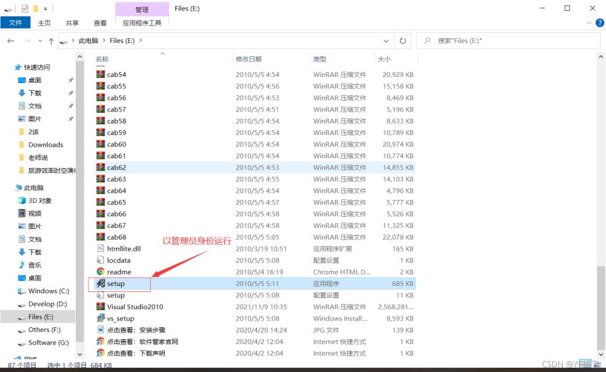The width and height of the screenshot is (606, 372).
Task: Select the setup application icon
Action: pyautogui.click(x=101, y=283)
